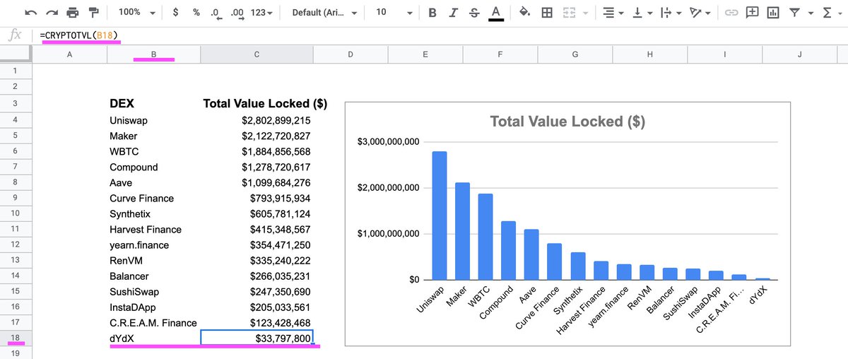The image size is (848, 359).
Task: Format selection as currency
Action: click(x=175, y=13)
